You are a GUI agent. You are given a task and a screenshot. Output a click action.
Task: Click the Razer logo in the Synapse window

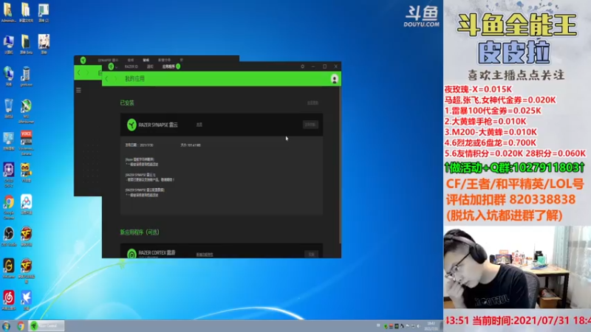click(83, 60)
